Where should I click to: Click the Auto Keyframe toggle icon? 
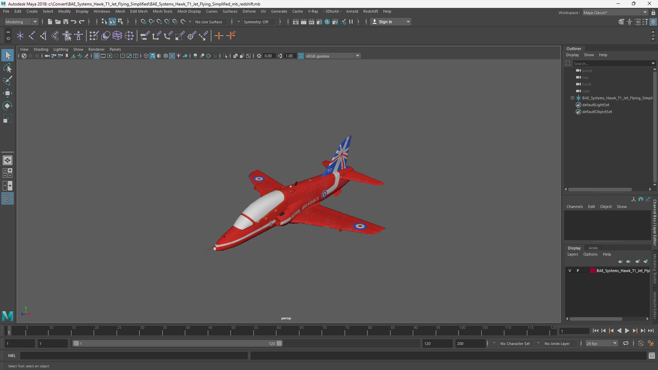click(x=641, y=343)
